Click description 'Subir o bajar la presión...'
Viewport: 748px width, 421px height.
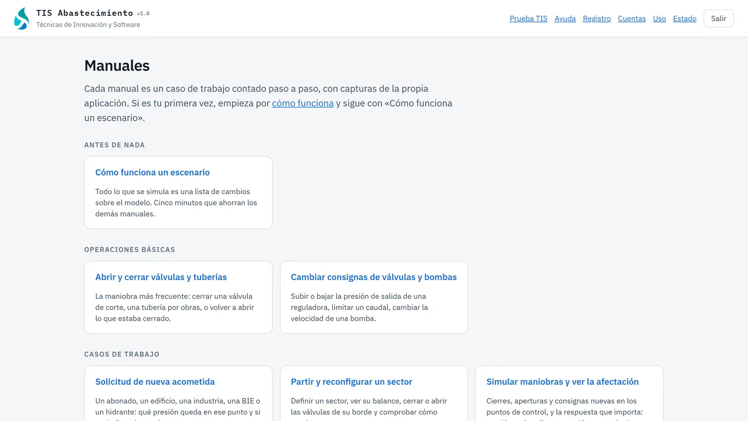(360, 307)
